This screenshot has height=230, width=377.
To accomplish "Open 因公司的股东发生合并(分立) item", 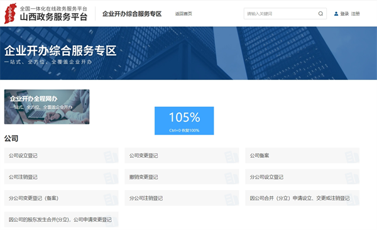I will click(62, 219).
